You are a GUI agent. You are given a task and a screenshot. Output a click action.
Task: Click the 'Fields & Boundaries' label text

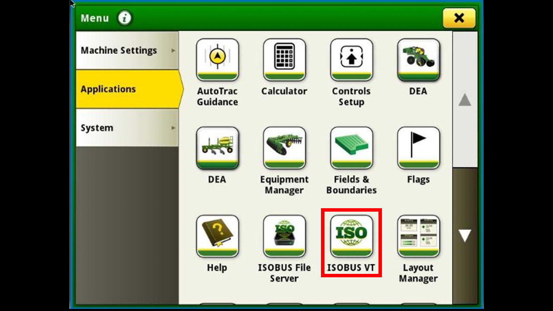tap(351, 185)
